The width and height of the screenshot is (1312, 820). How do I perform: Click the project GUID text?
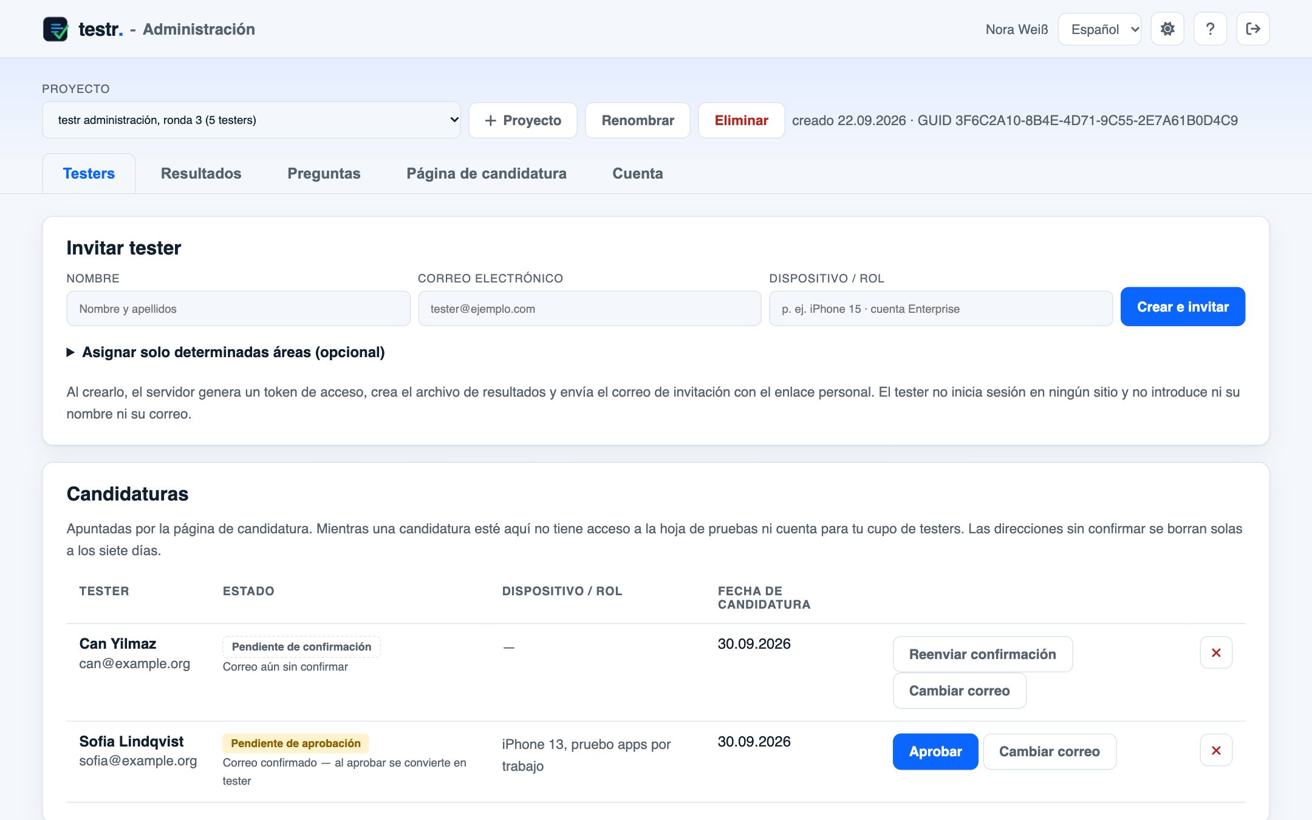[1078, 120]
